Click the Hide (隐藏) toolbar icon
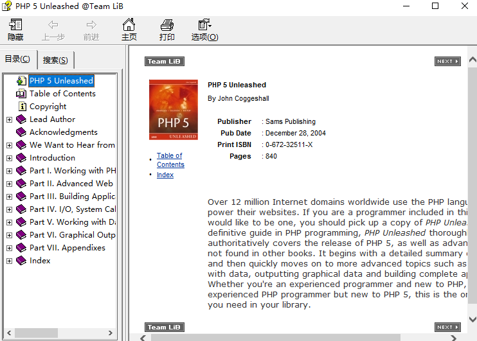Image resolution: width=477 pixels, height=341 pixels. 15,25
